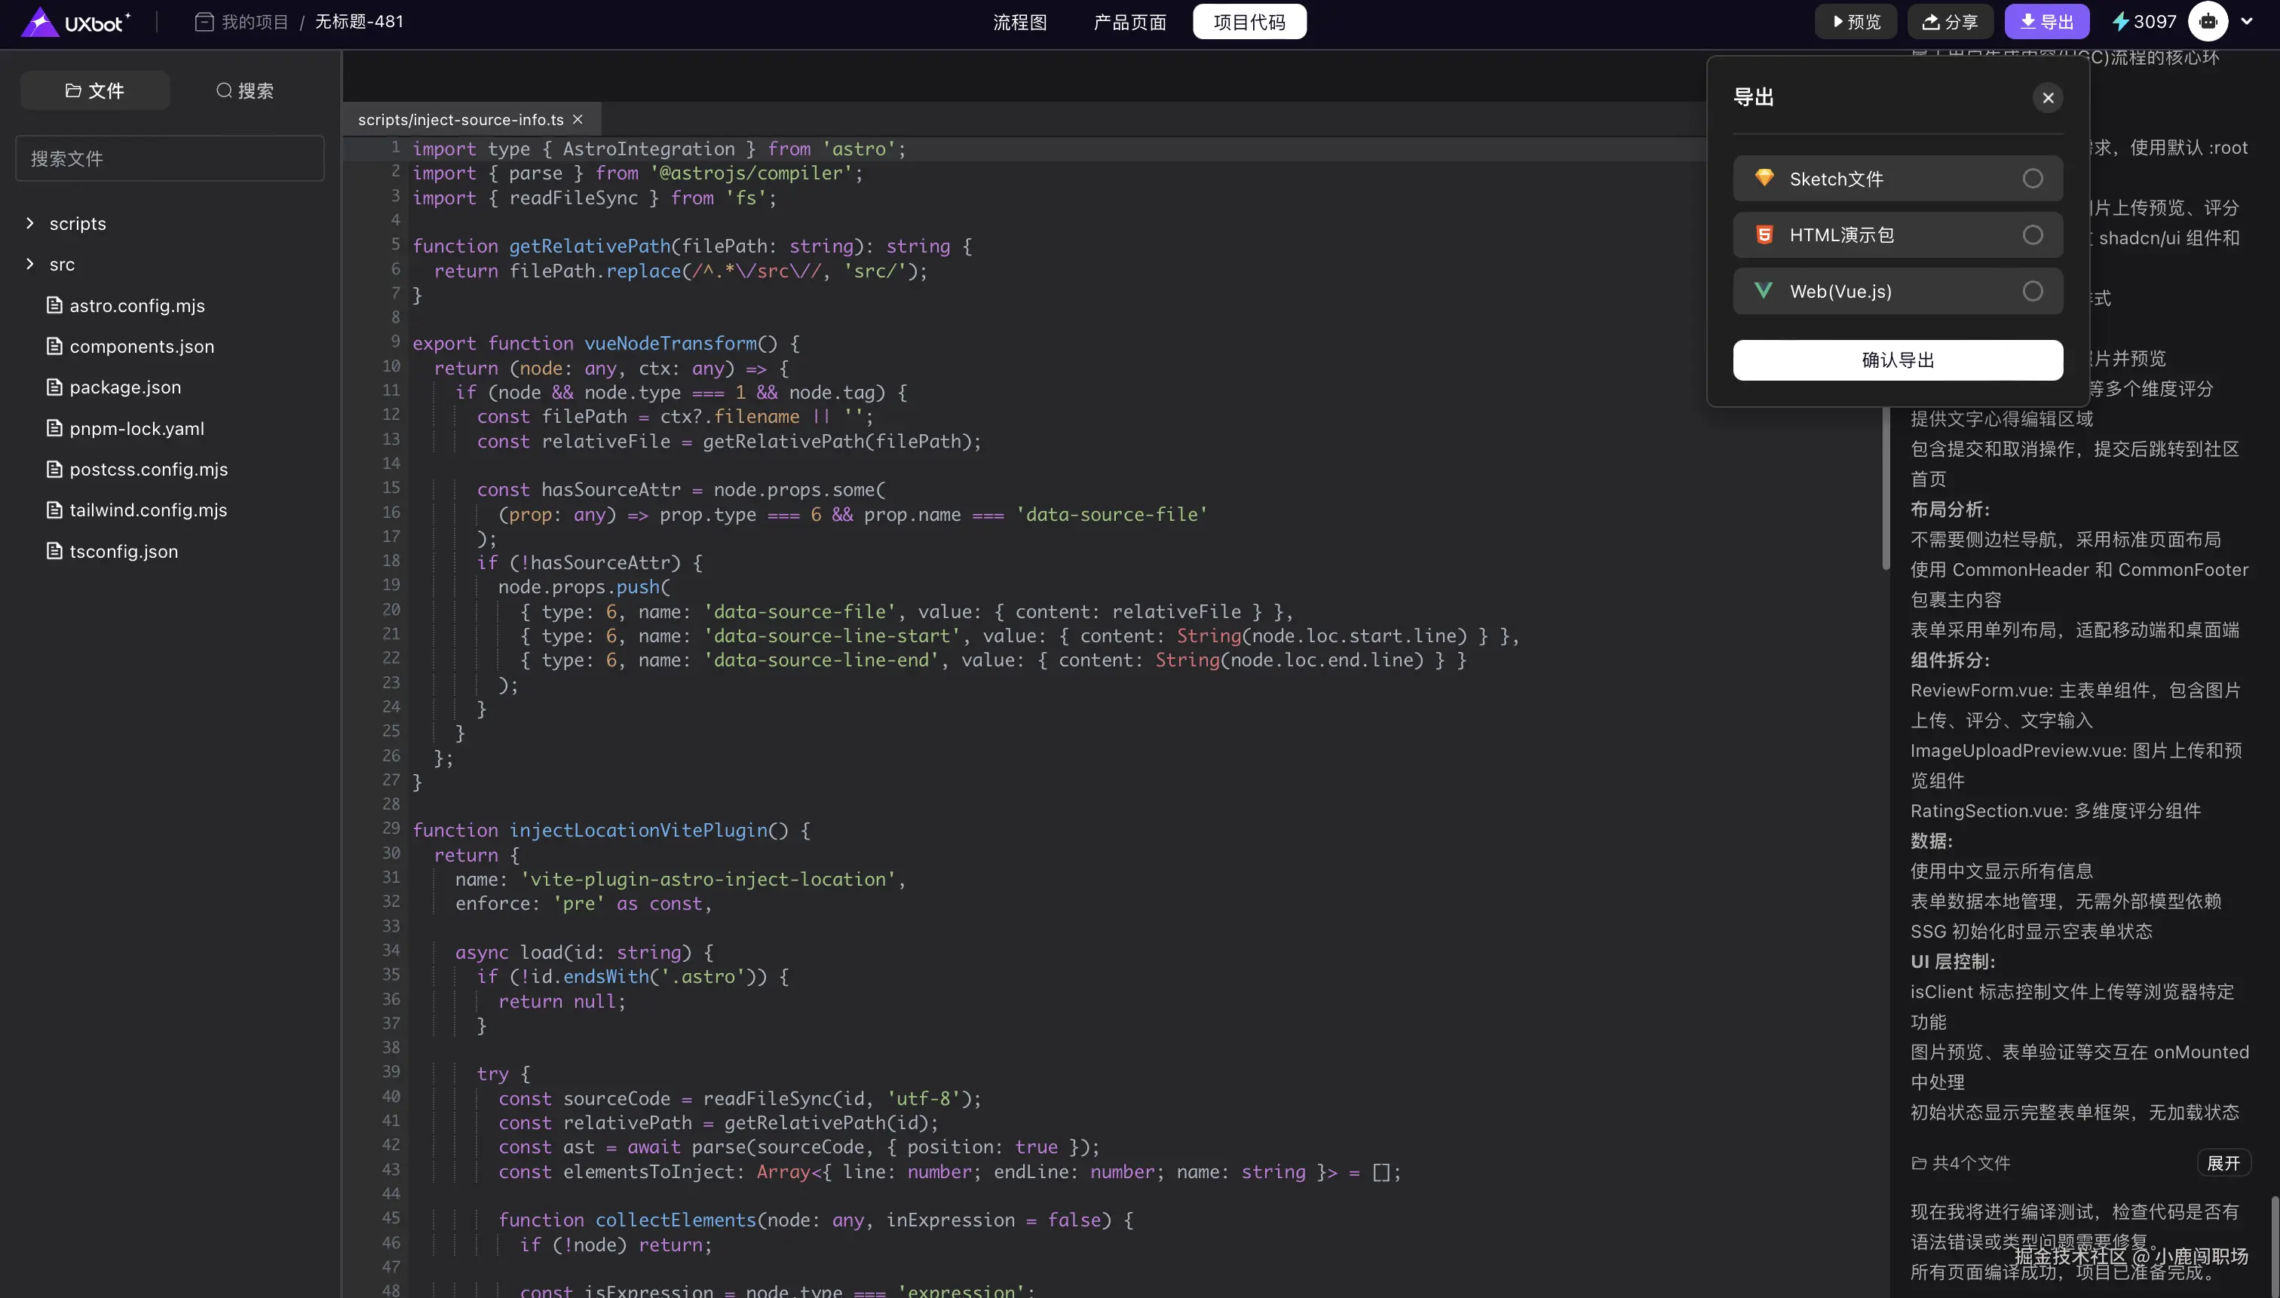The image size is (2280, 1298).
Task: Switch to the 流程图 tab
Action: tap(1020, 23)
